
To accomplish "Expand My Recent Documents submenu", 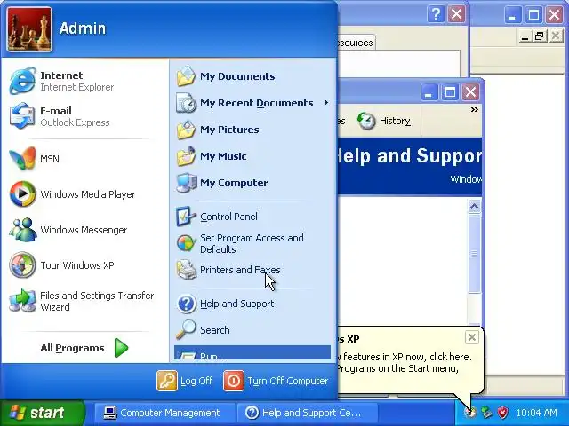I will click(x=252, y=103).
